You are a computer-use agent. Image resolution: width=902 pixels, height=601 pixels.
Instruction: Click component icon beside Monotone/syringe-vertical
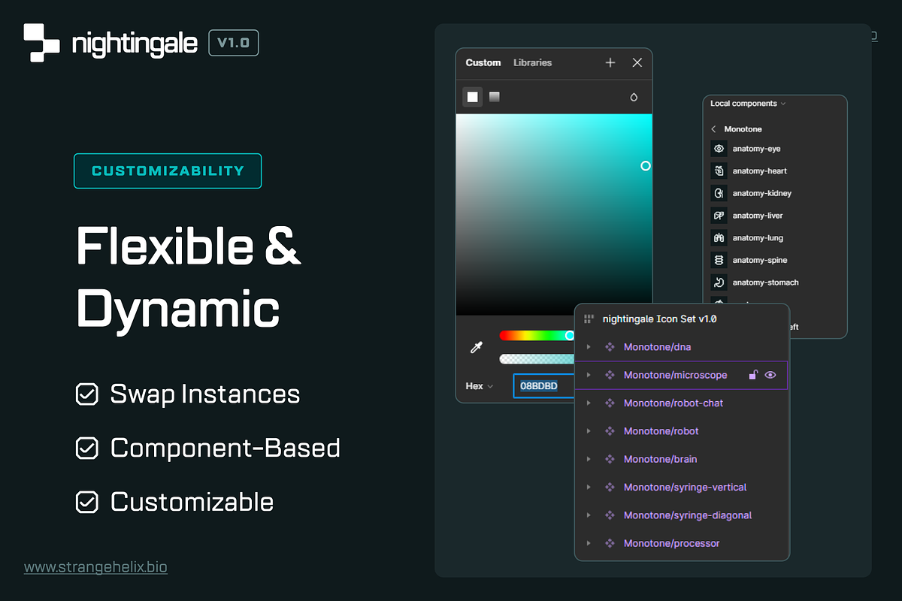(x=610, y=488)
